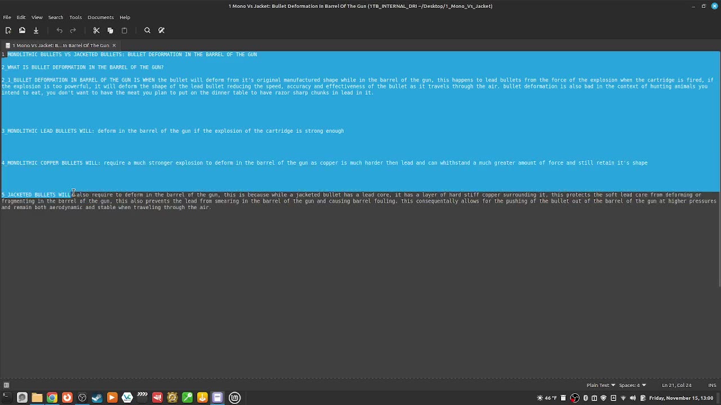
Task: Click the INS insert mode indicator
Action: pos(712,385)
